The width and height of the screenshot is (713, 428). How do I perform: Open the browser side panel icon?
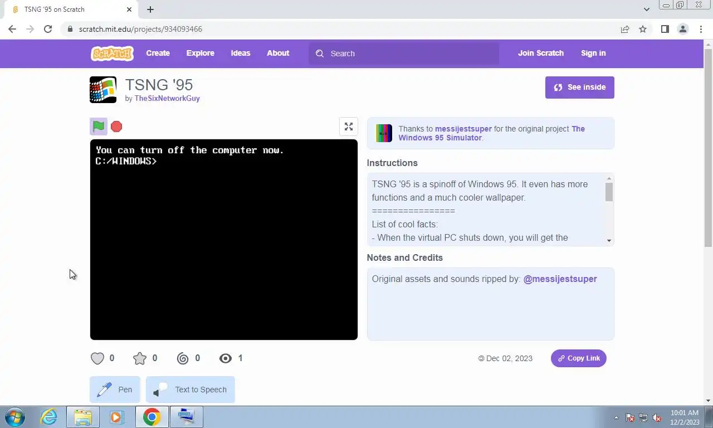(665, 29)
